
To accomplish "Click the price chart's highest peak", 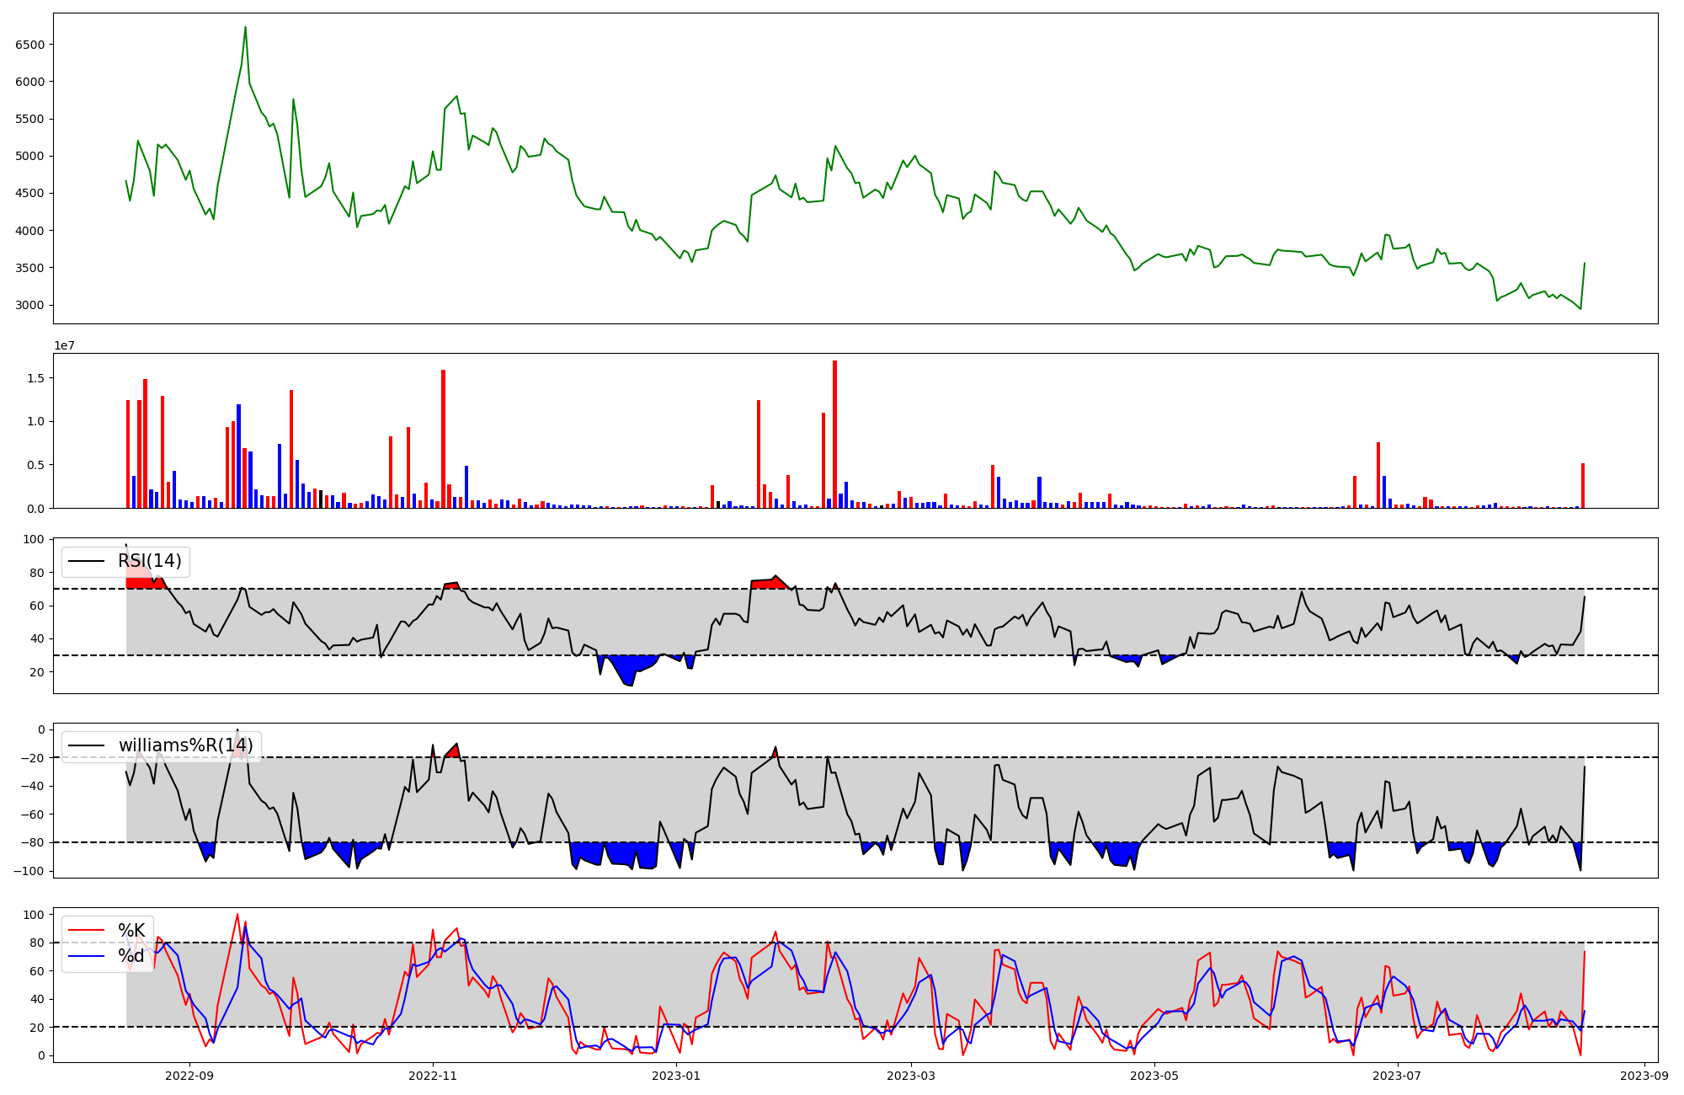I will [x=245, y=27].
